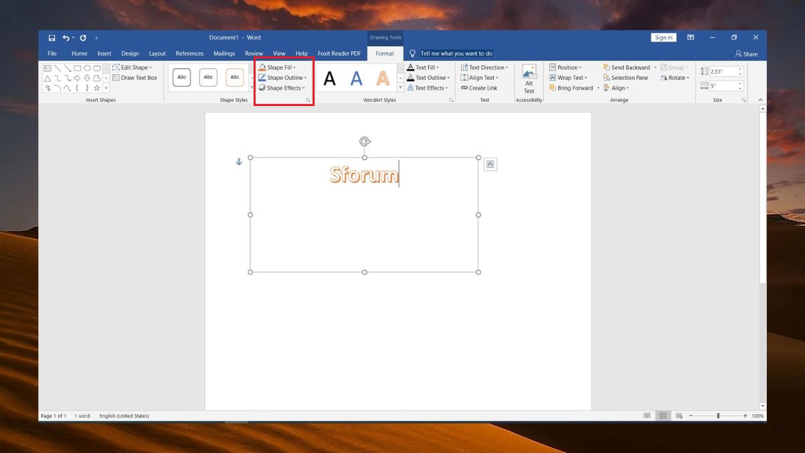
Task: Open the Shape Effects dropdown
Action: [282, 88]
